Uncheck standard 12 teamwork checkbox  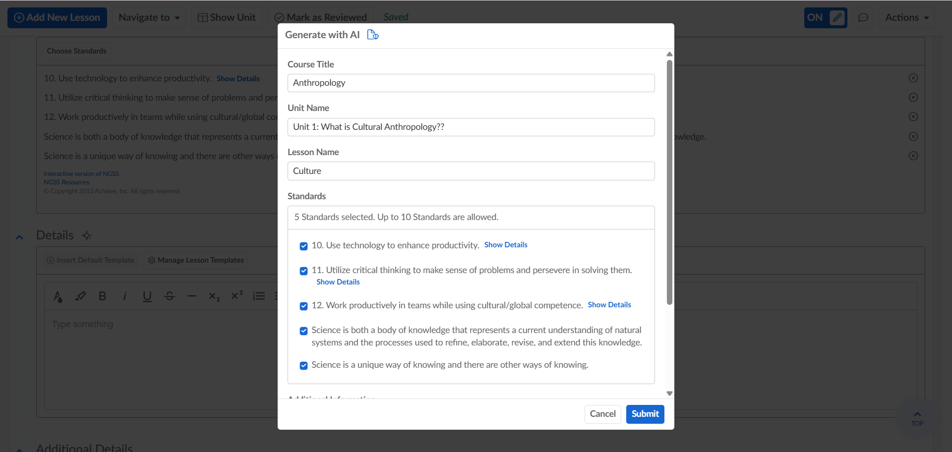[x=303, y=306]
